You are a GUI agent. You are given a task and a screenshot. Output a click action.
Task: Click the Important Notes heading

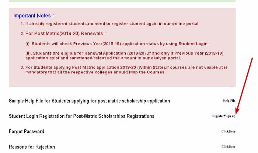pyautogui.click(x=34, y=16)
